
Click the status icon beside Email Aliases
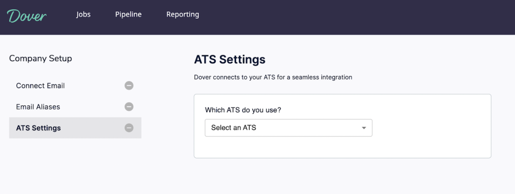click(129, 107)
